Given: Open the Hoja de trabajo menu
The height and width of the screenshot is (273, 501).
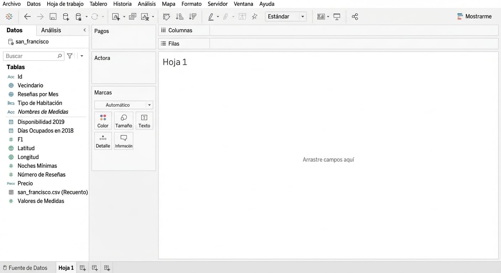Looking at the screenshot, I should pos(65,4).
